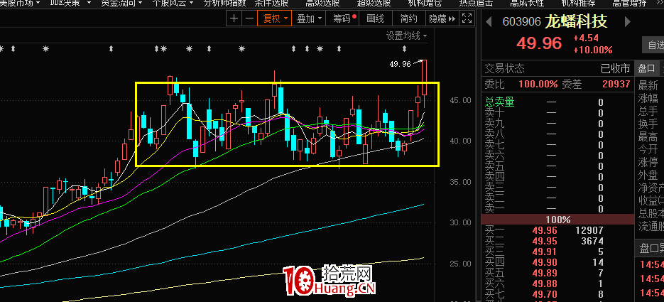Click 买六 price 49.88
664x302 pixels.
coord(545,284)
